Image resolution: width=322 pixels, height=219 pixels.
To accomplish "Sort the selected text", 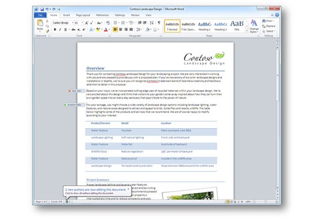I will point(152,23).
